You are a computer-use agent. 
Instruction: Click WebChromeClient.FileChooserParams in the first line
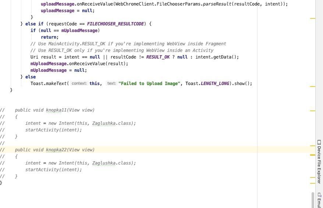tap(158, 4)
